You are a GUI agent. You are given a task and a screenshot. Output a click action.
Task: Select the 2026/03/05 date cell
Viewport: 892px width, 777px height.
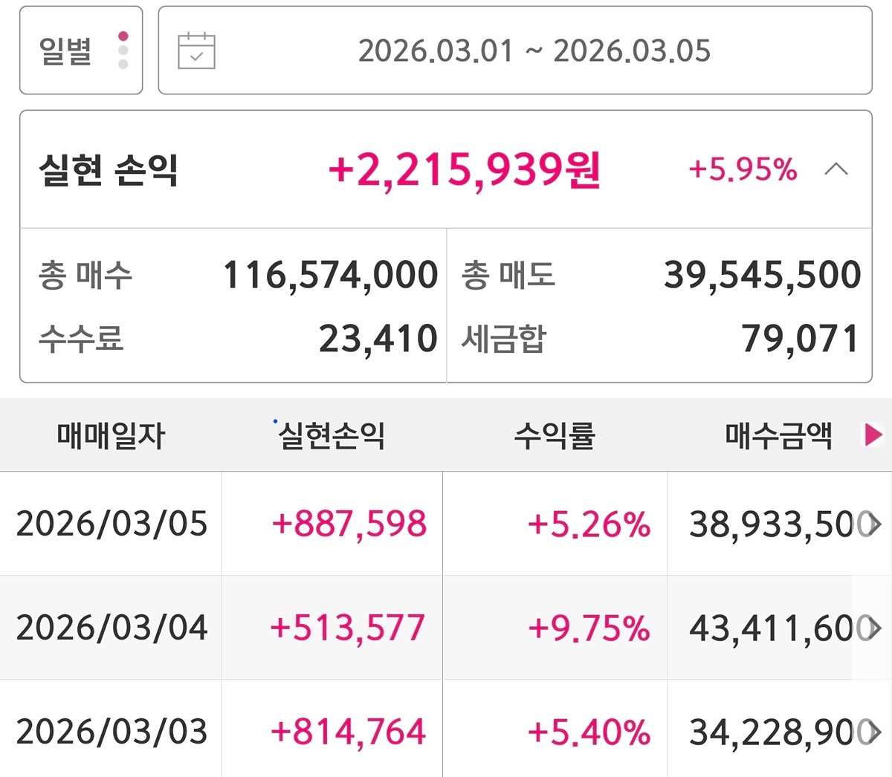coord(111,524)
